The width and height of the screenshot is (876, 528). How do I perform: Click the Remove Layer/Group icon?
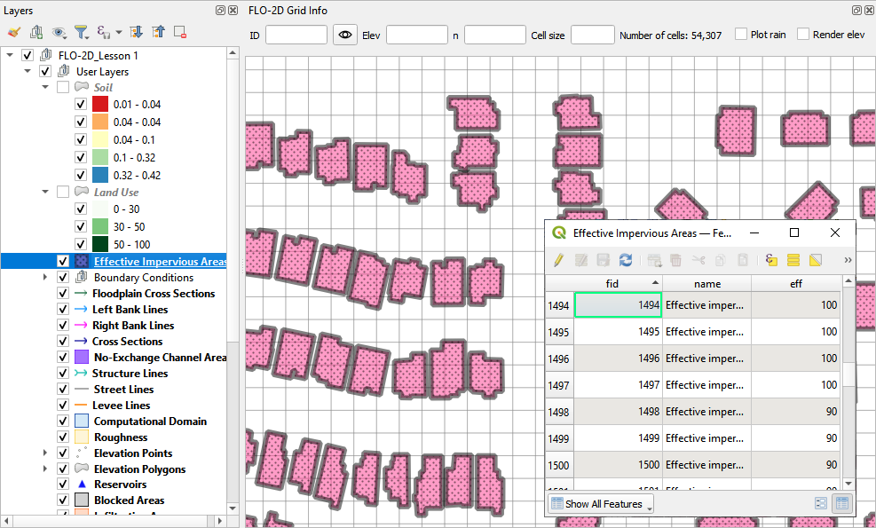tap(180, 32)
